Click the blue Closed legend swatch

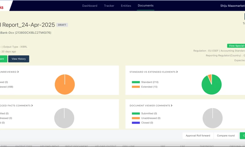(x=136, y=123)
